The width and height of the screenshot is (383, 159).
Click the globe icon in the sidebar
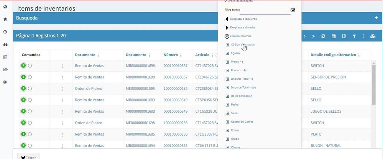pos(5,7)
